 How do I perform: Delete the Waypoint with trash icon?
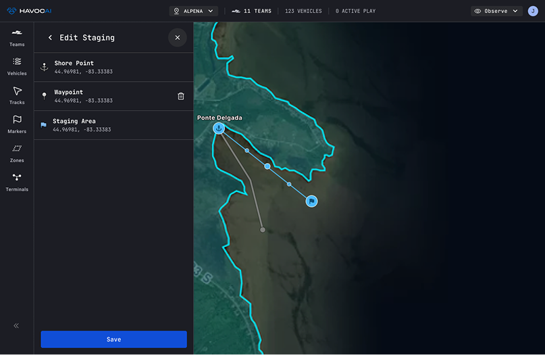pos(180,96)
